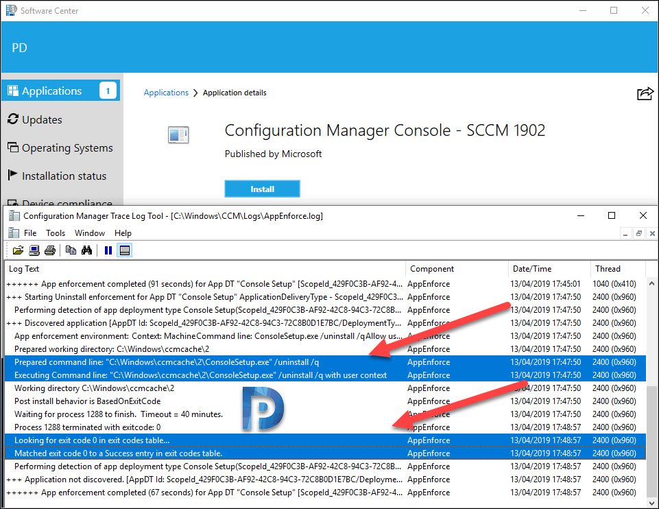
Task: Click the Thread column header
Action: (x=618, y=269)
